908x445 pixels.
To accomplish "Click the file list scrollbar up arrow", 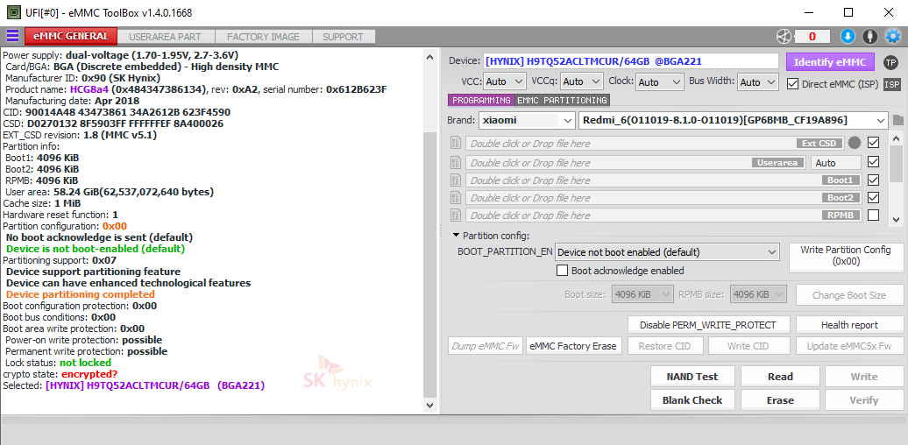I will [896, 138].
